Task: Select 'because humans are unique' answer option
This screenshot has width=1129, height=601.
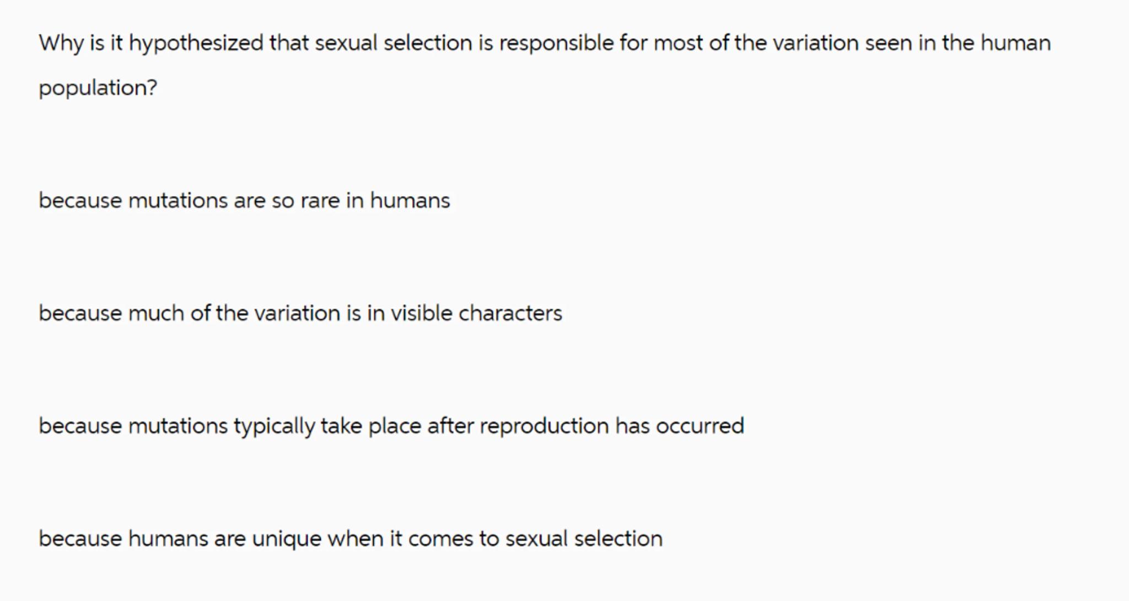Action: [350, 538]
